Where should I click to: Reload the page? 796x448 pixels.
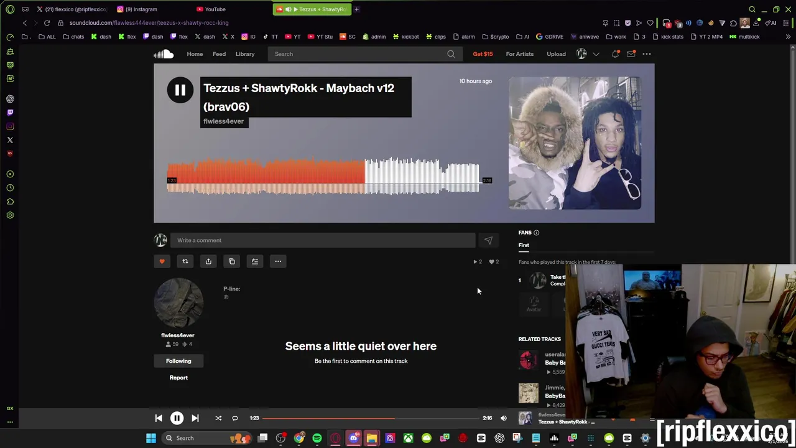click(47, 23)
